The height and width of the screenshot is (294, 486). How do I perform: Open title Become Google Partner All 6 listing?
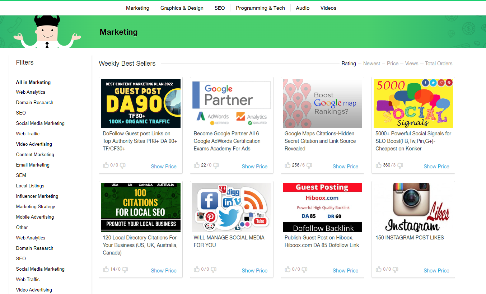click(227, 141)
